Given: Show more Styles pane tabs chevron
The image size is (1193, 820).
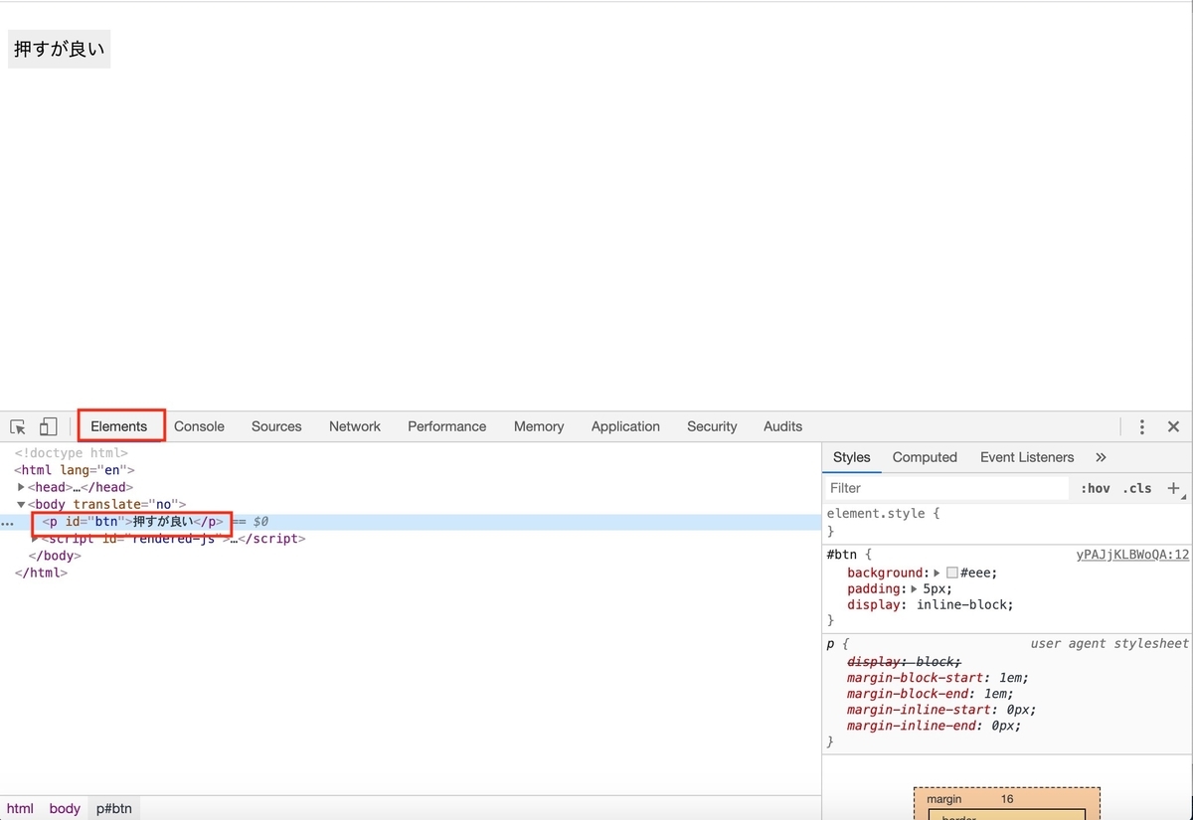Looking at the screenshot, I should tap(1101, 457).
